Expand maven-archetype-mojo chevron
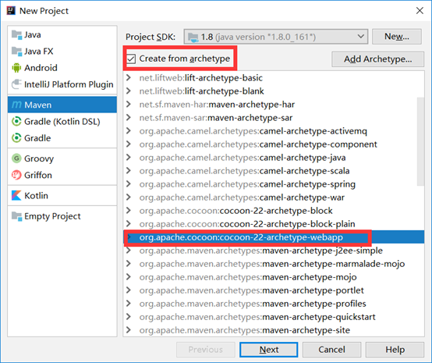The width and height of the screenshot is (432, 363). [129, 276]
